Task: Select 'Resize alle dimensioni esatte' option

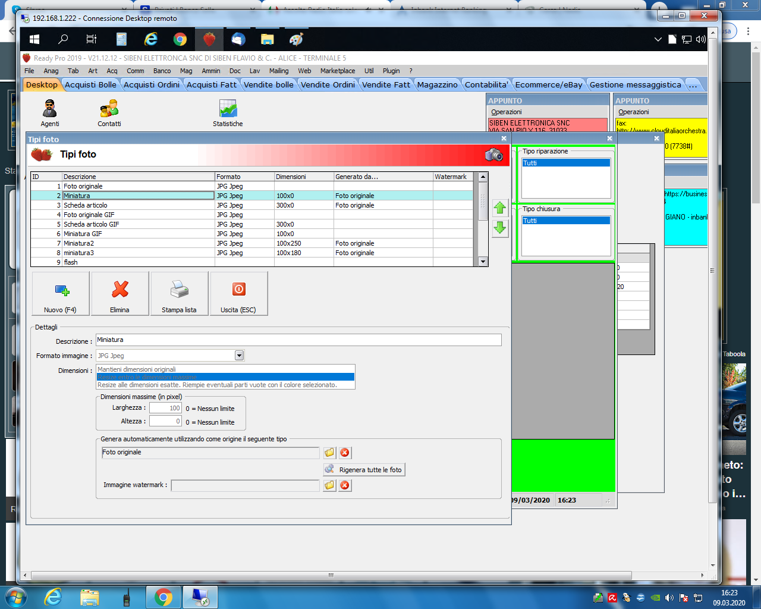Action: tap(217, 385)
